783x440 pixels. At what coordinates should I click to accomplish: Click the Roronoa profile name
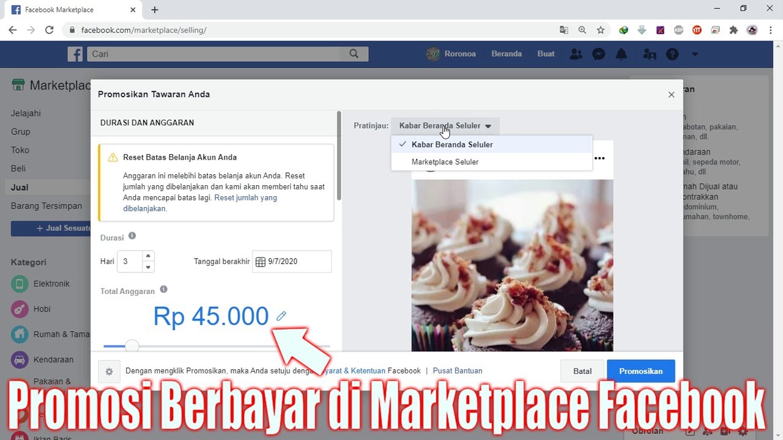coord(460,54)
